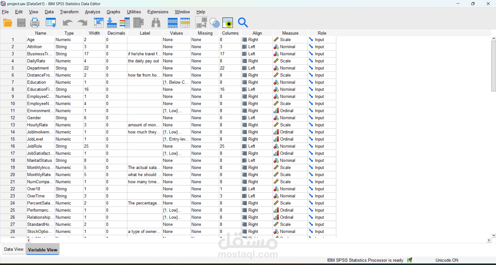Click the horizontal scrollbar right arrow
Screen dimensions: 496x265
tap(489, 240)
